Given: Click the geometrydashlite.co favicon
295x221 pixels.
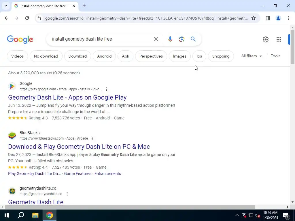Looking at the screenshot, I should point(12,191).
